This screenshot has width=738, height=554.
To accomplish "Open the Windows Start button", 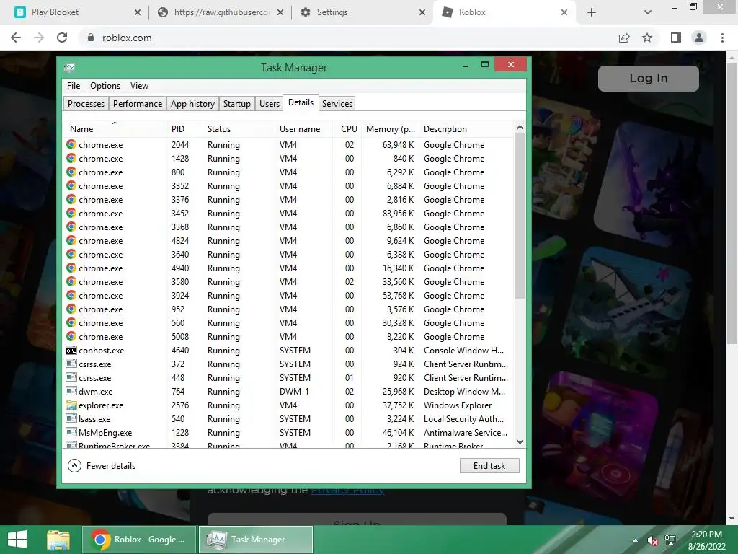I will (17, 540).
